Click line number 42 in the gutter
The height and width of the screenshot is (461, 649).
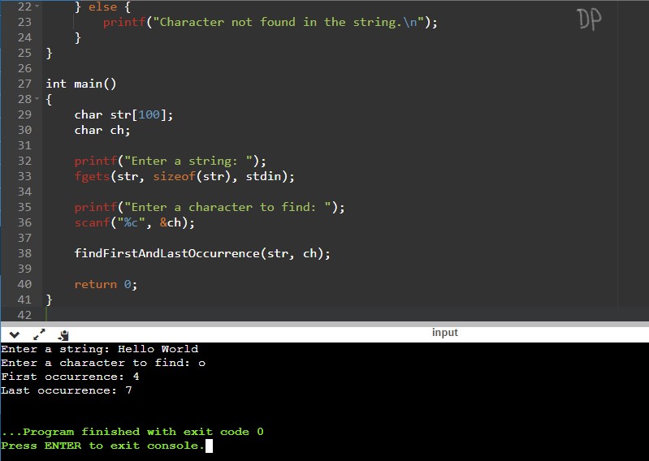coord(24,315)
